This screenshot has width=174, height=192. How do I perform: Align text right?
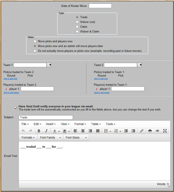pyautogui.click(x=90, y=131)
